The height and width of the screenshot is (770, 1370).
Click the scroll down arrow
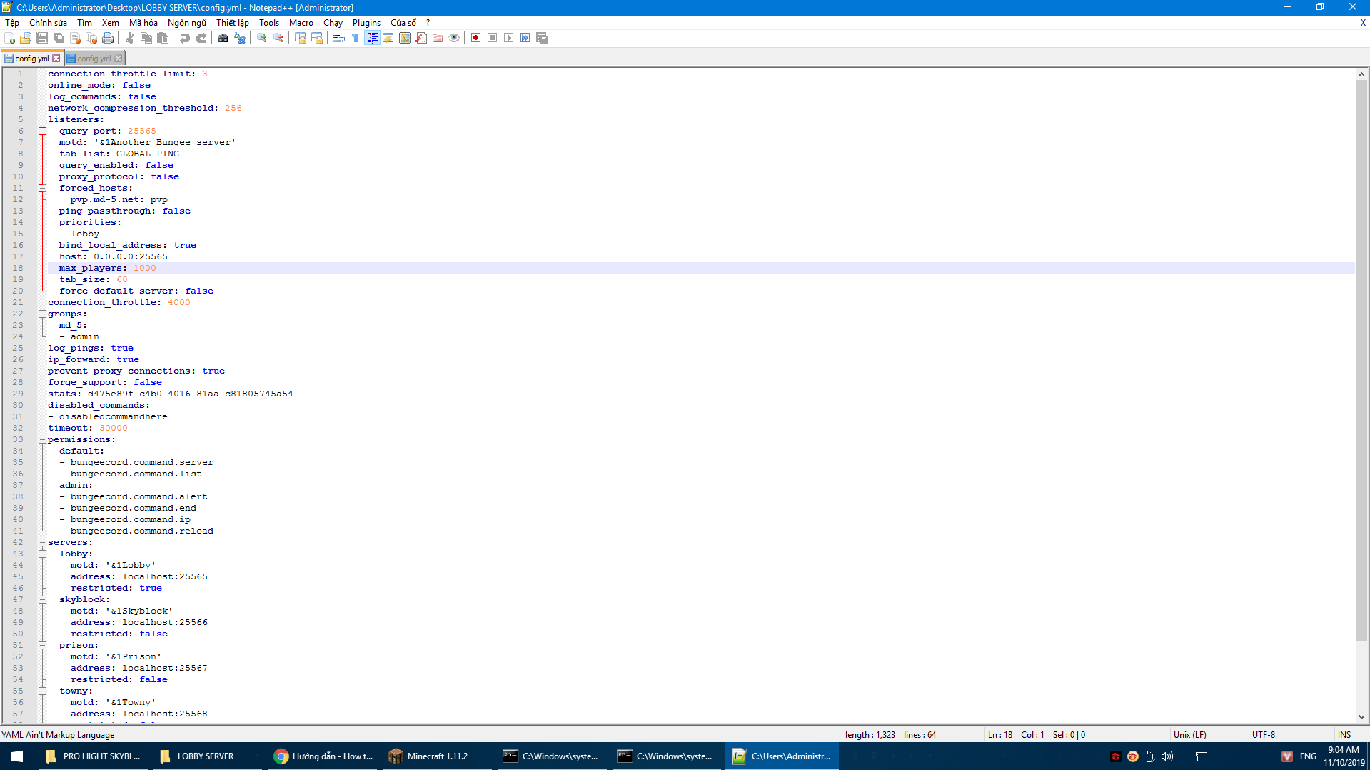coord(1361,717)
